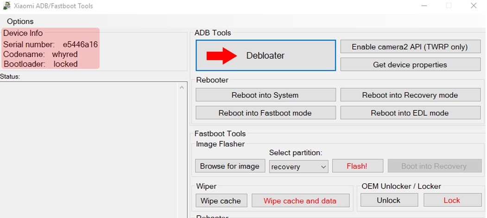This screenshot has height=218, width=487.
Task: Reboot into Recovery mode
Action: pyautogui.click(x=410, y=95)
